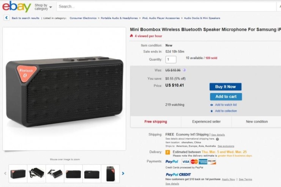Open the Consumer Electronics breadcrumb
Screen dimensions: 281x187
pos(83,18)
